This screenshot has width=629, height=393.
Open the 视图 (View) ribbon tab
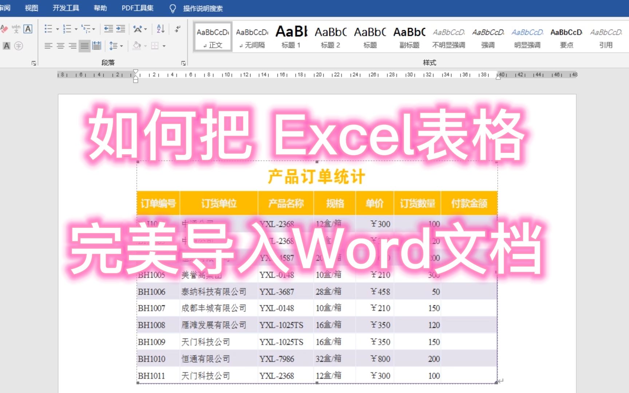(x=31, y=8)
